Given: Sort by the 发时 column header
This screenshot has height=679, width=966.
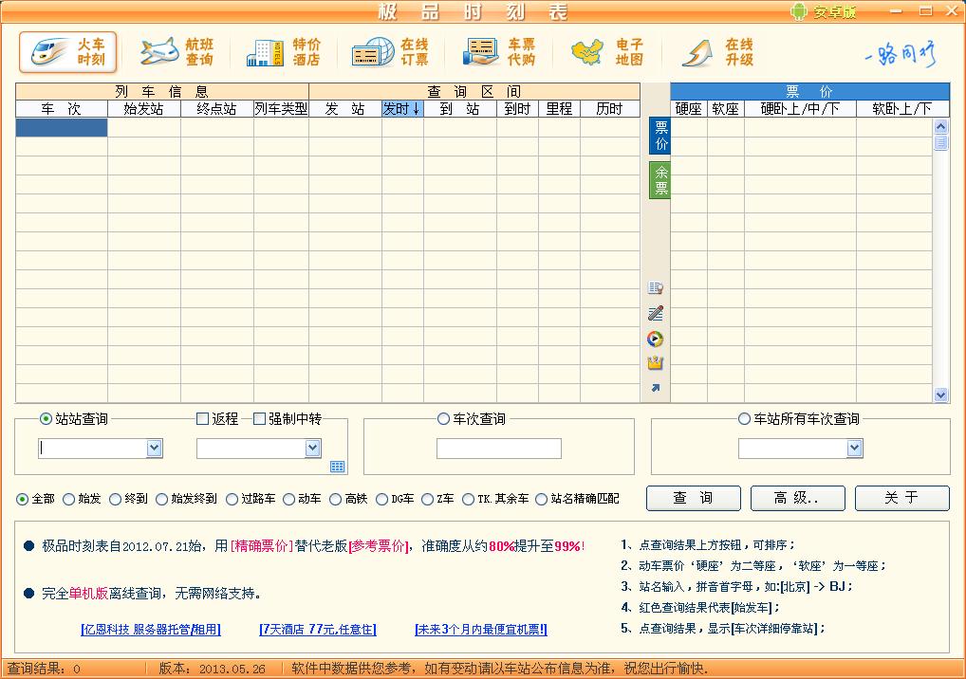Looking at the screenshot, I should 401,109.
